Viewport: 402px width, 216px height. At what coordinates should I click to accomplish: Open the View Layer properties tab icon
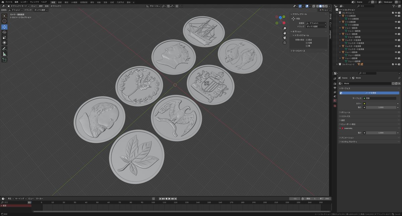(335, 92)
